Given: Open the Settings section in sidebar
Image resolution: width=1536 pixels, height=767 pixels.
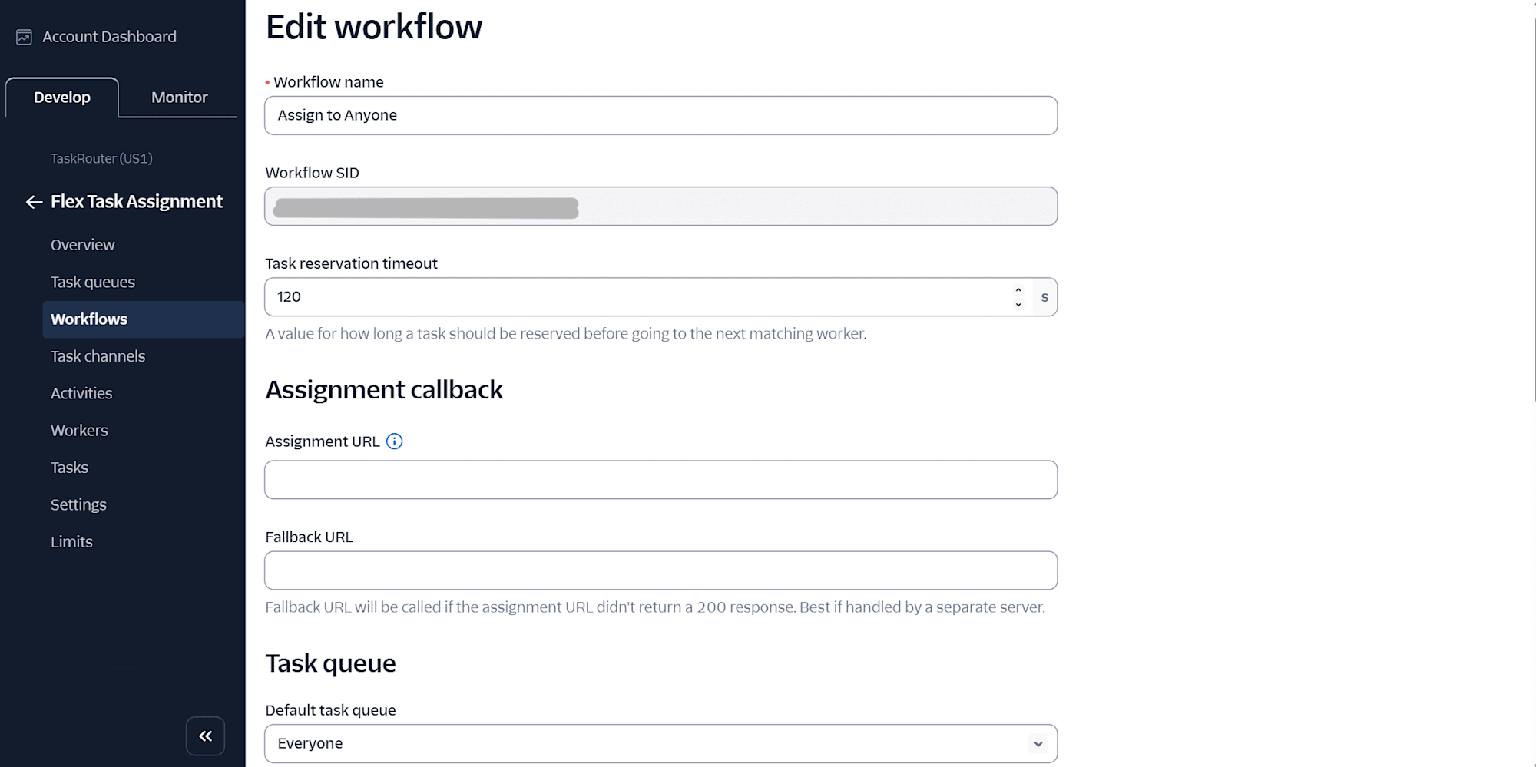Looking at the screenshot, I should tap(78, 504).
